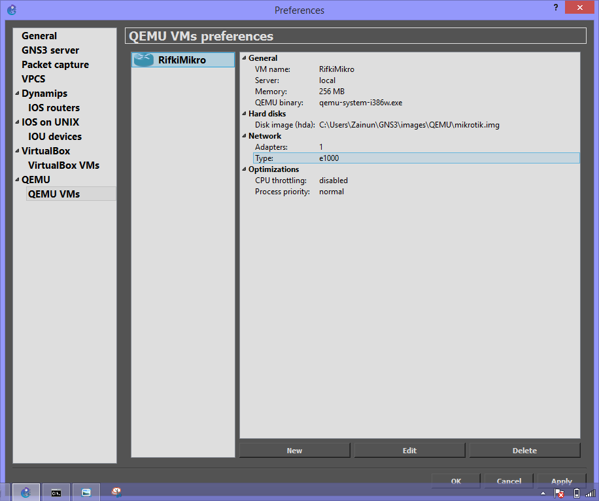599x501 pixels.
Task: Open the GNS3 server preferences page
Action: pyautogui.click(x=50, y=50)
